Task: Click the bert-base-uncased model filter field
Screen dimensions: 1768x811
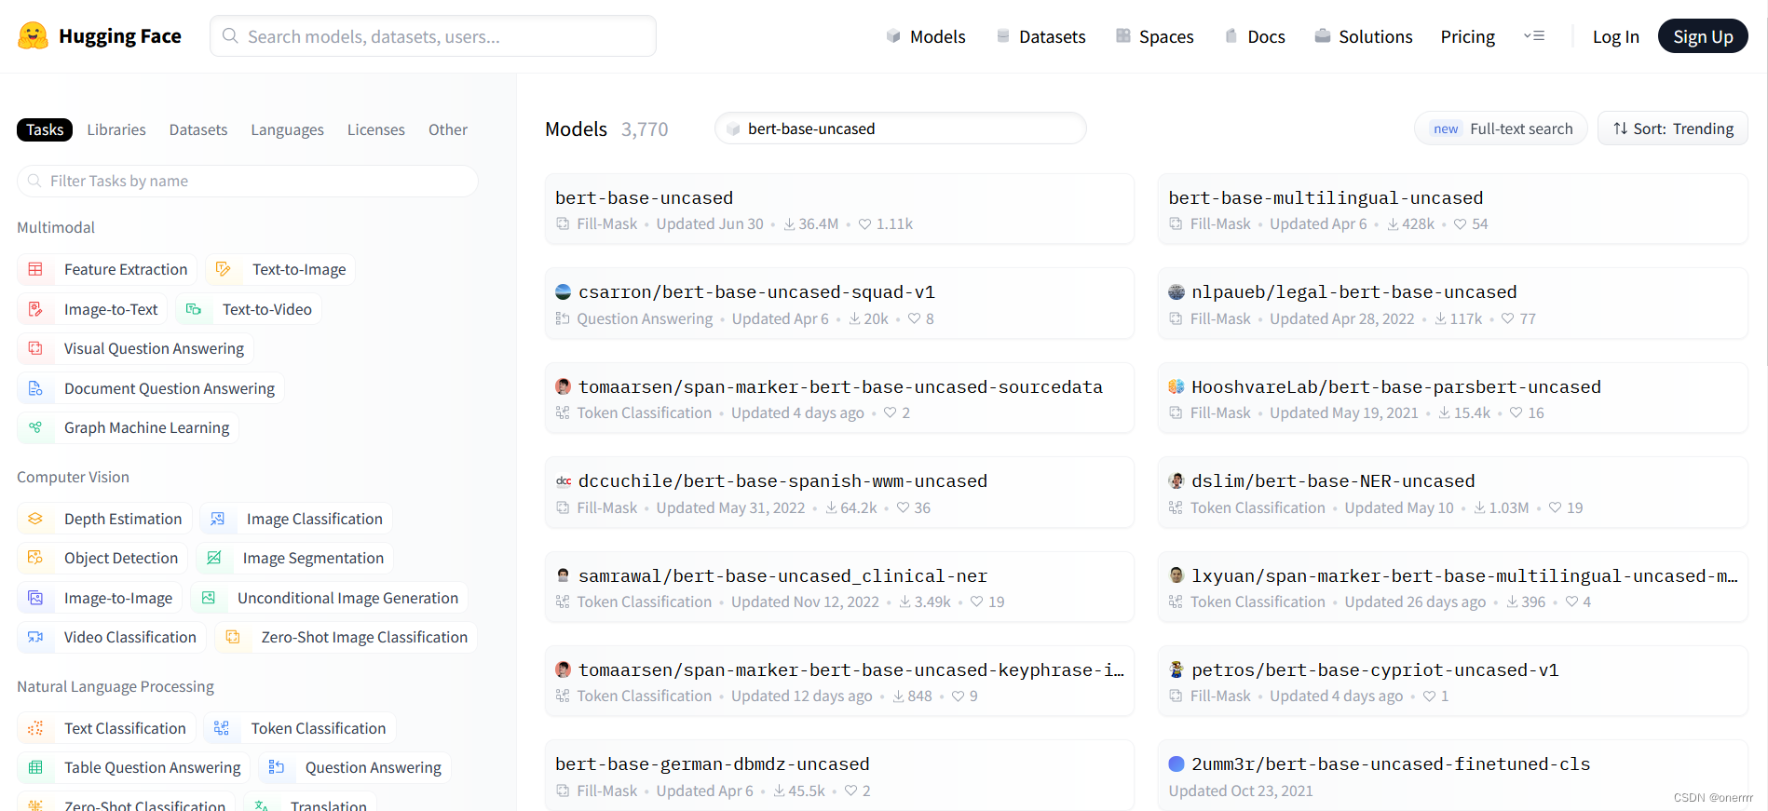Action: pyautogui.click(x=901, y=128)
